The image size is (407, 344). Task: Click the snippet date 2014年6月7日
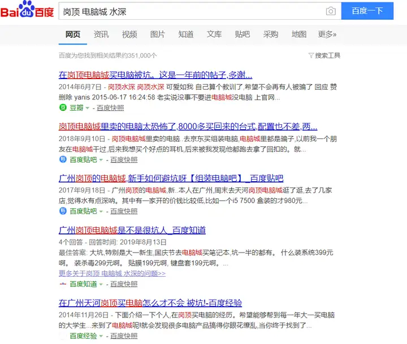coord(80,87)
